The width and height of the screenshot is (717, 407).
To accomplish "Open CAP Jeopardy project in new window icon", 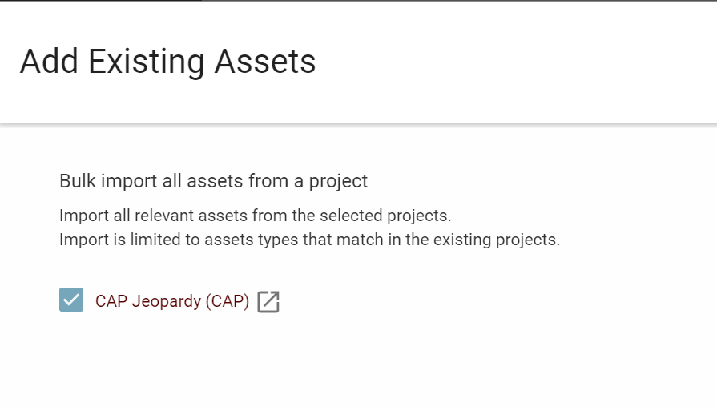I will point(268,302).
